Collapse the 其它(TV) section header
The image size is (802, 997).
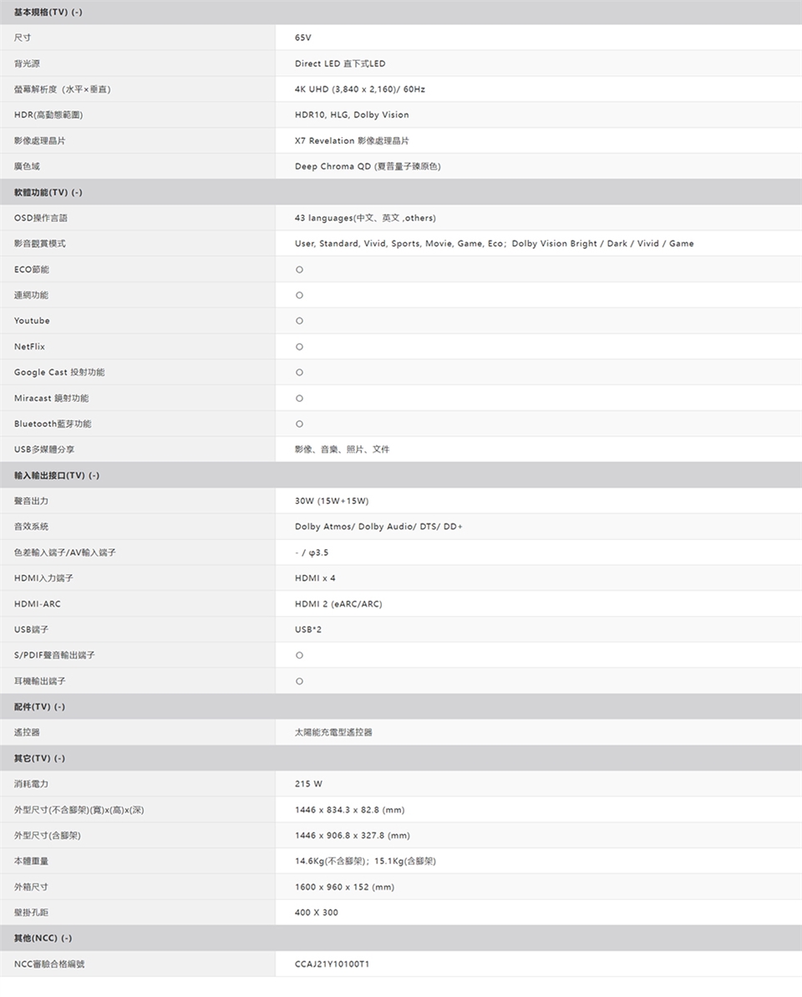(39, 758)
